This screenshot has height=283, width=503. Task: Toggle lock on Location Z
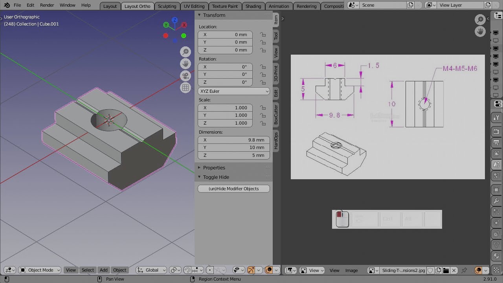(263, 50)
